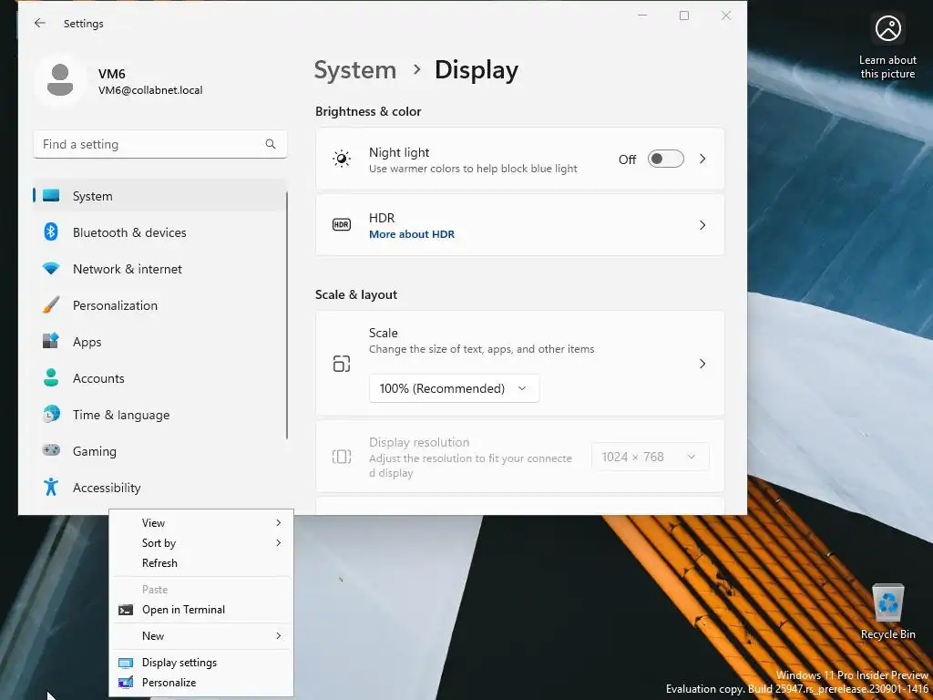Open Time & language settings
The image size is (933, 700).
coord(159,415)
